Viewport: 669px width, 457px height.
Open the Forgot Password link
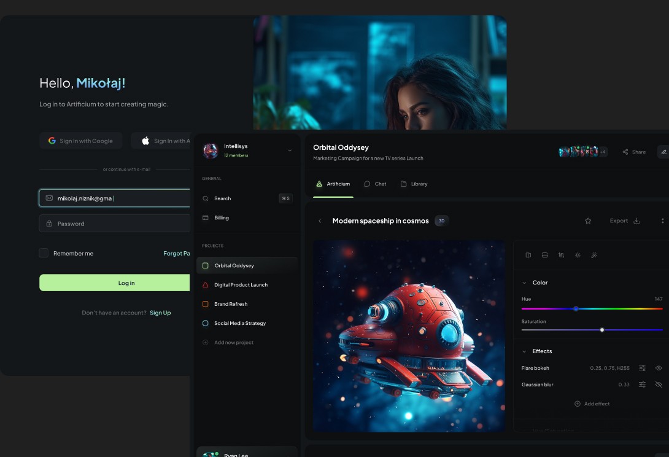(x=177, y=253)
